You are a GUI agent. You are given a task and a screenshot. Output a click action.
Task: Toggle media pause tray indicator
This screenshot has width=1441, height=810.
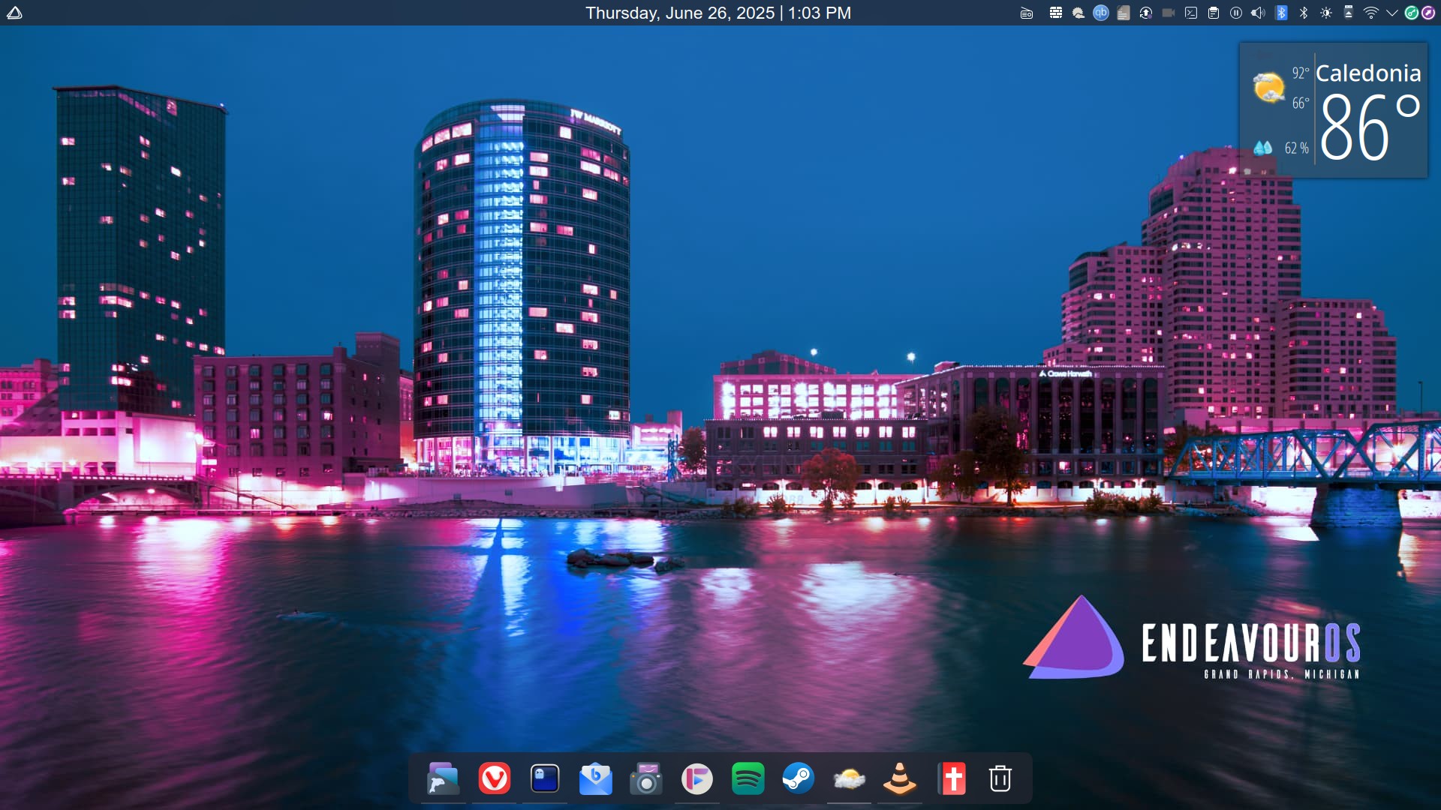tap(1236, 13)
